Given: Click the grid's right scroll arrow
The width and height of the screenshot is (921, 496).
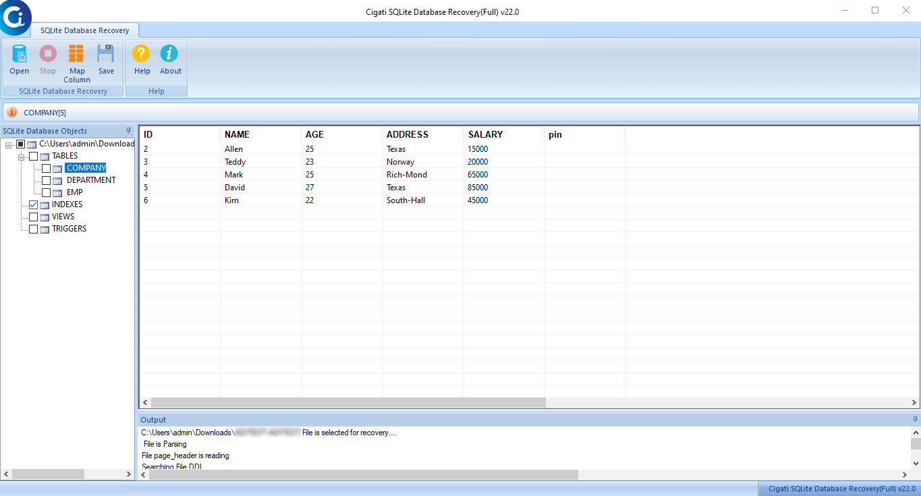Looking at the screenshot, I should (x=914, y=402).
